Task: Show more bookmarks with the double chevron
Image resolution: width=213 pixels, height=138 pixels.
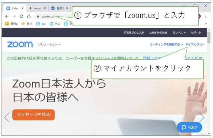Action: pos(205,24)
